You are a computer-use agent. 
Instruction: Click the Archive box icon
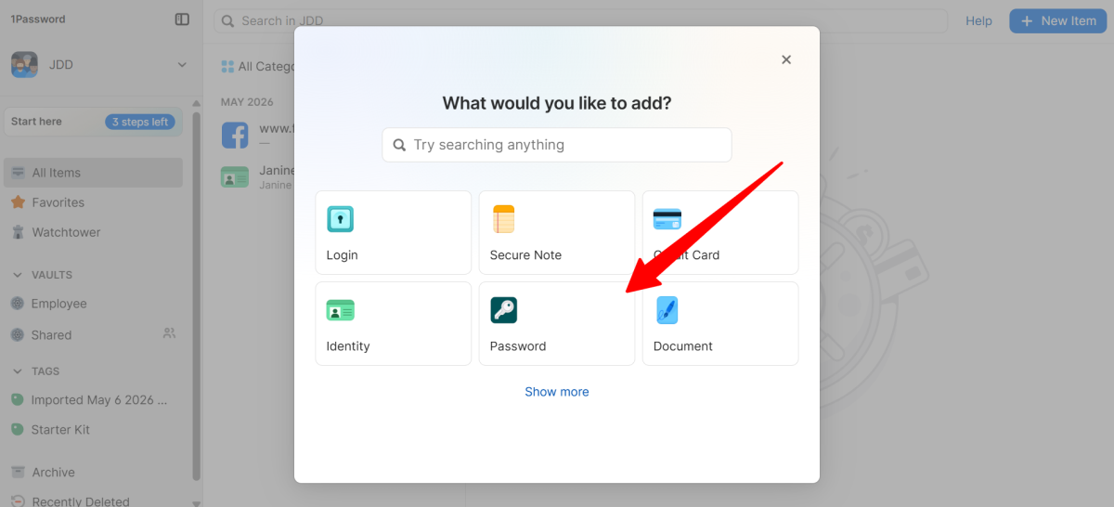[x=18, y=473]
